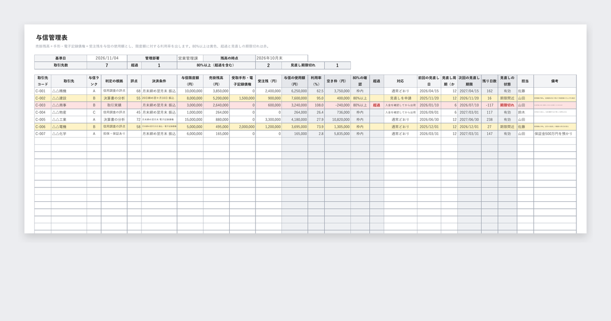The image size is (611, 321).
Task: Select the 基準日 date cell 2026/11/04
Action: [107, 58]
